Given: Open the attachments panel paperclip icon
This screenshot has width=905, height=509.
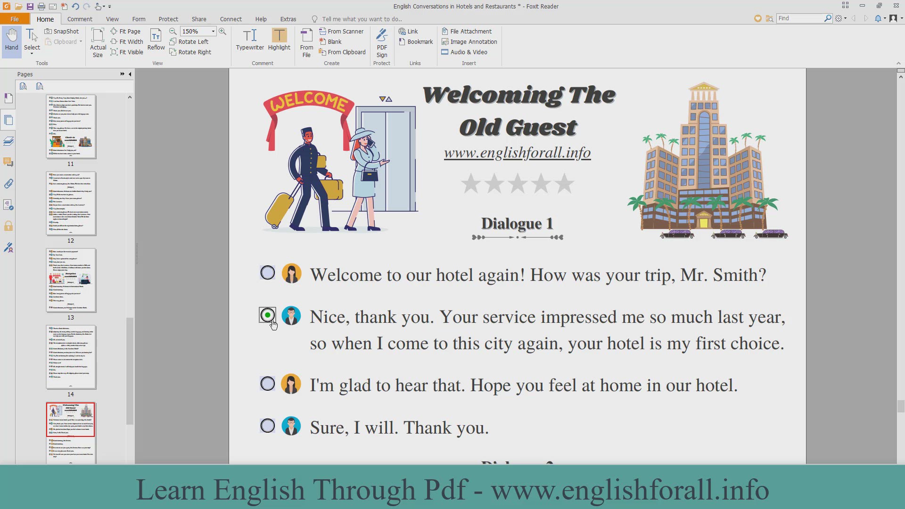Looking at the screenshot, I should (x=8, y=184).
